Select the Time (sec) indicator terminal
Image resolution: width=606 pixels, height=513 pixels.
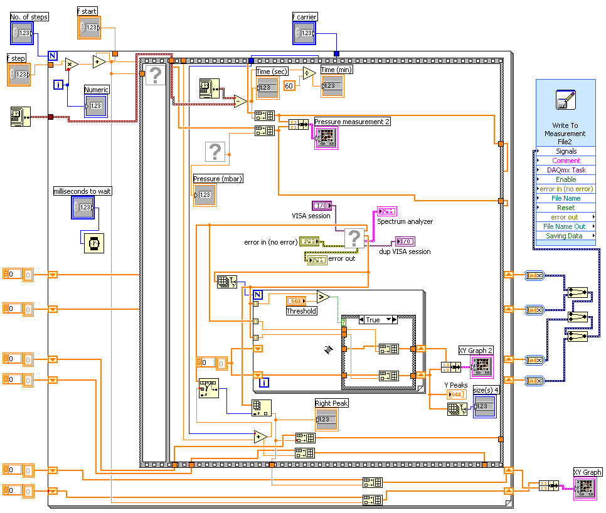click(267, 88)
